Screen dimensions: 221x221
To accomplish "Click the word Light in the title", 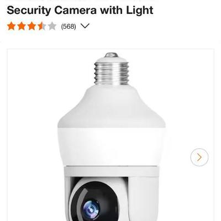I will point(140,10).
